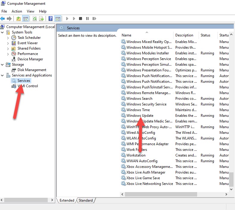Click the services list horizontal scrollbar thumb
This screenshot has height=210, width=235.
pos(161,194)
